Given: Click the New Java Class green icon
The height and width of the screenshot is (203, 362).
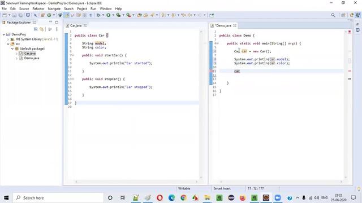Looking at the screenshot, I should click(x=49, y=15).
